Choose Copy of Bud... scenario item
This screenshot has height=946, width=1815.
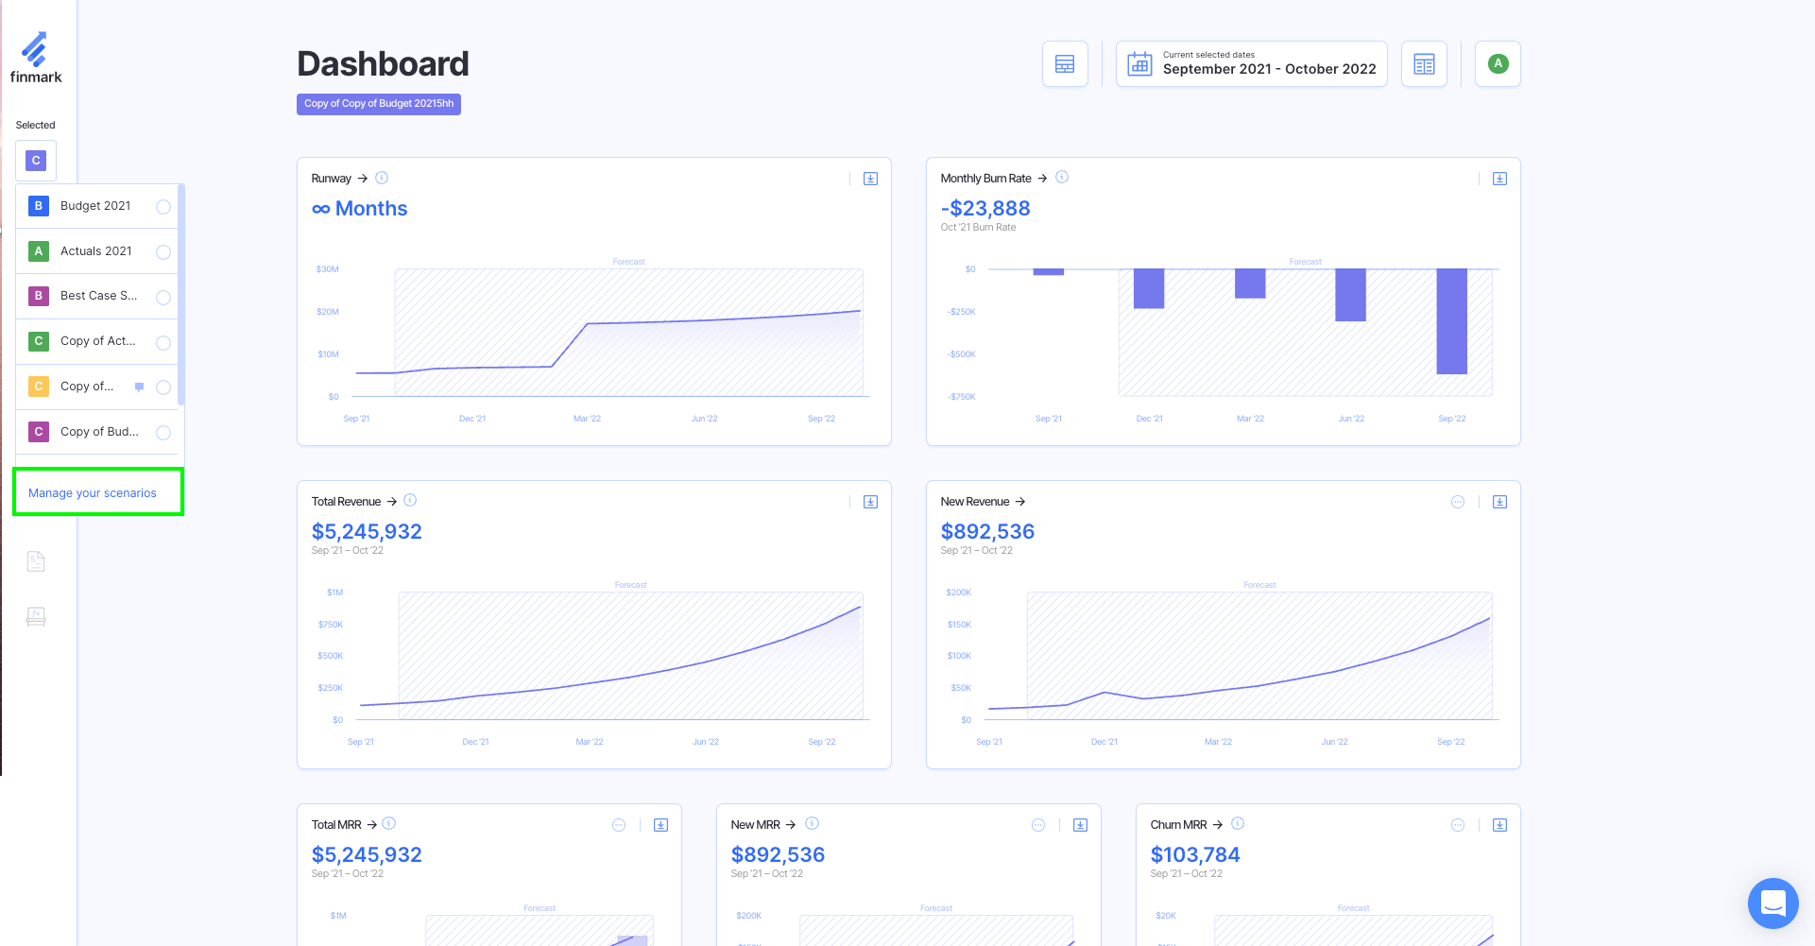pos(99,432)
